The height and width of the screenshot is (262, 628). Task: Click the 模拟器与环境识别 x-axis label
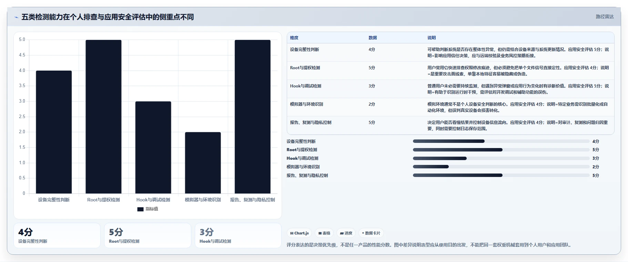click(203, 200)
